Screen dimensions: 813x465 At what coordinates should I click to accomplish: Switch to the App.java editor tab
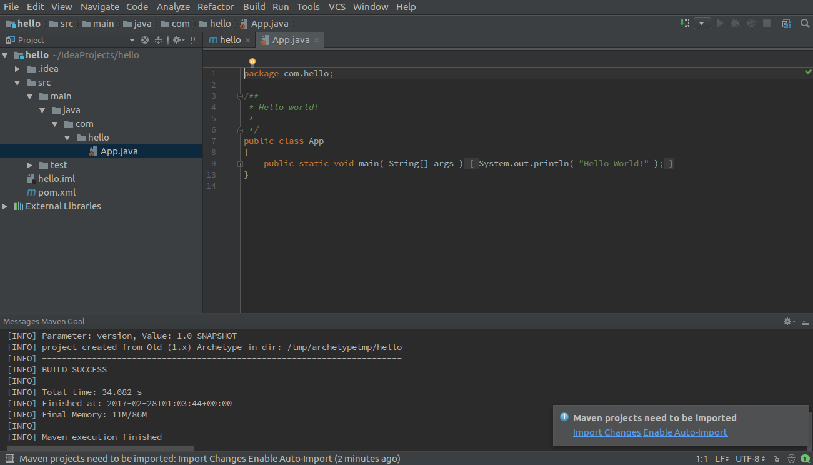291,40
